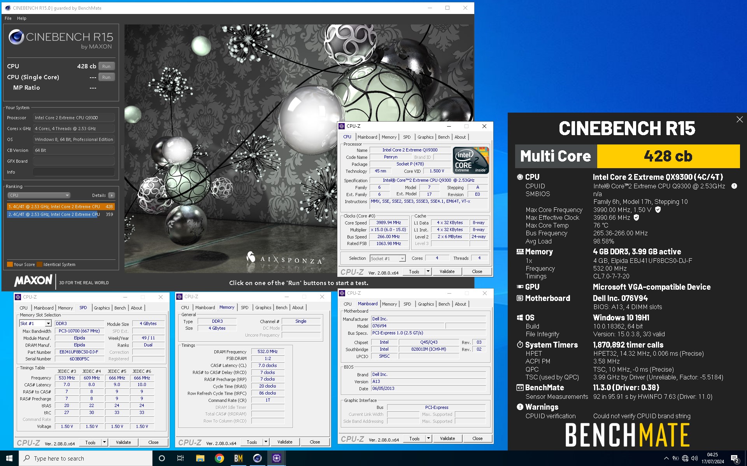Switch to Graphics tab in top CPU-Z window

coord(425,137)
